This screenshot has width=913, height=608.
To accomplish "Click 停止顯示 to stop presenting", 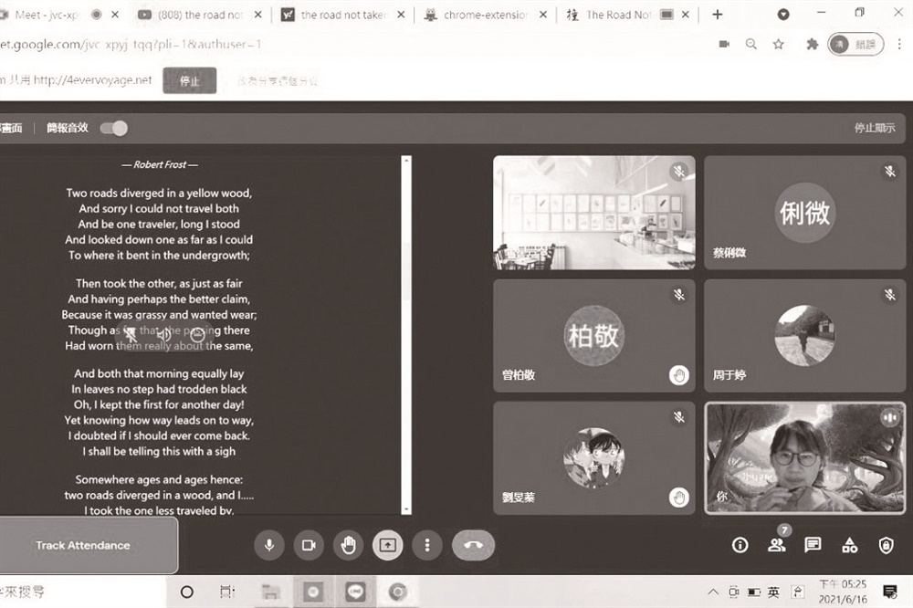I will pos(875,128).
